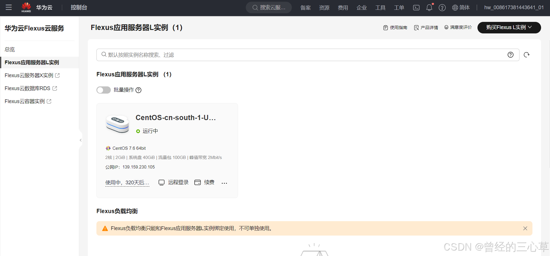The image size is (550, 256).
Task: Toggle the 批量操作 switch
Action: pyautogui.click(x=104, y=90)
